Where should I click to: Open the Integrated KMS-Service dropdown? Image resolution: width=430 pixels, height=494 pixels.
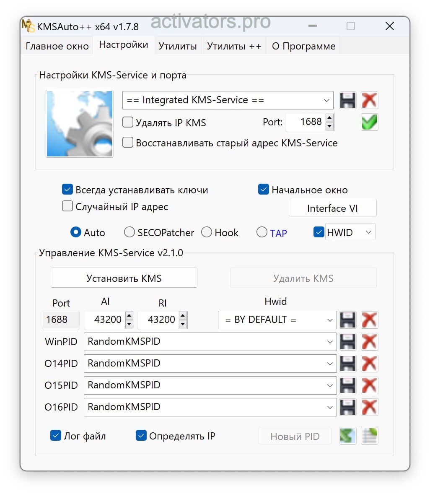coord(228,100)
